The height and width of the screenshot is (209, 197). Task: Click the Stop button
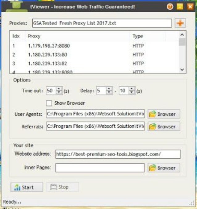coord(63,187)
